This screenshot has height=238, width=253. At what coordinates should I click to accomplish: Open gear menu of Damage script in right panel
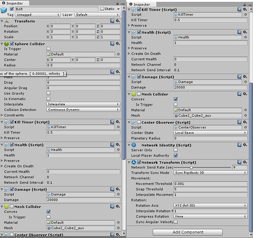pyautogui.click(x=245, y=77)
